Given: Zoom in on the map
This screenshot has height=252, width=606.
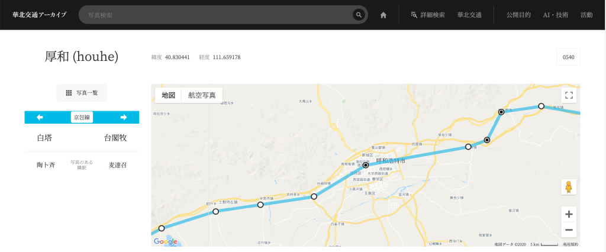Looking at the screenshot, I should click(569, 214).
